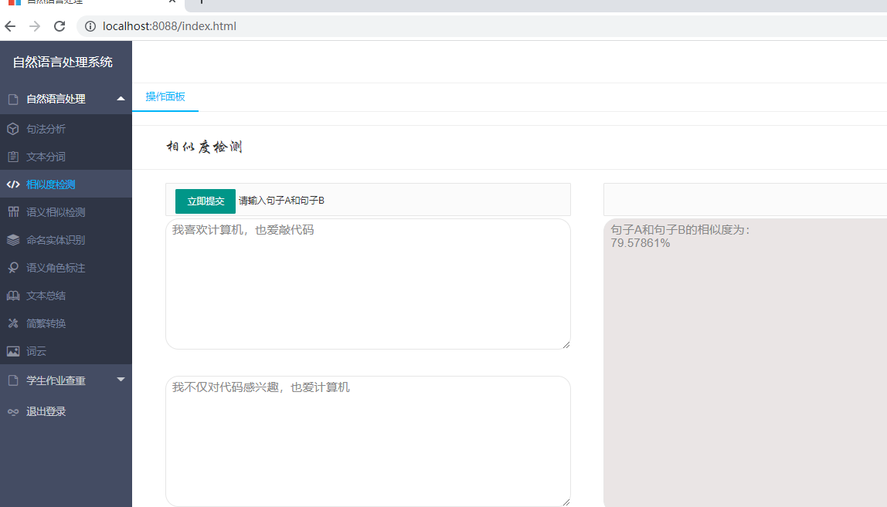Click the 相似度检测 code brackets icon
Screen dimensions: 887x507
pos(13,184)
